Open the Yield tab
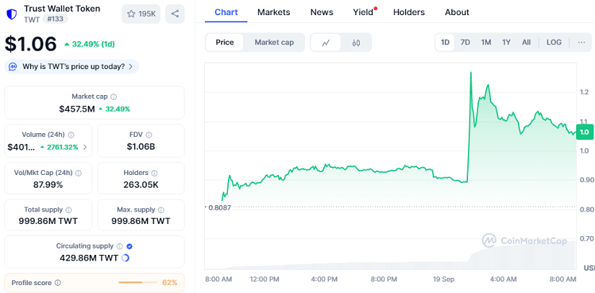The width and height of the screenshot is (595, 293). pyautogui.click(x=364, y=12)
